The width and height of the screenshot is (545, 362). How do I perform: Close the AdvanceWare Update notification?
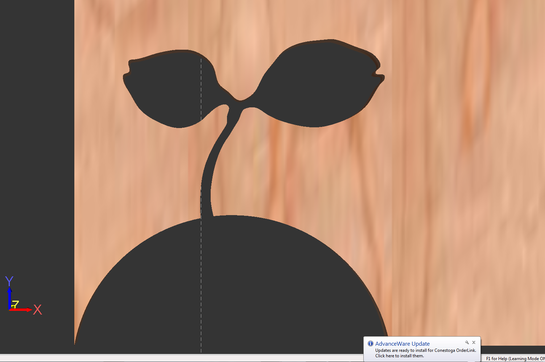[x=474, y=342]
